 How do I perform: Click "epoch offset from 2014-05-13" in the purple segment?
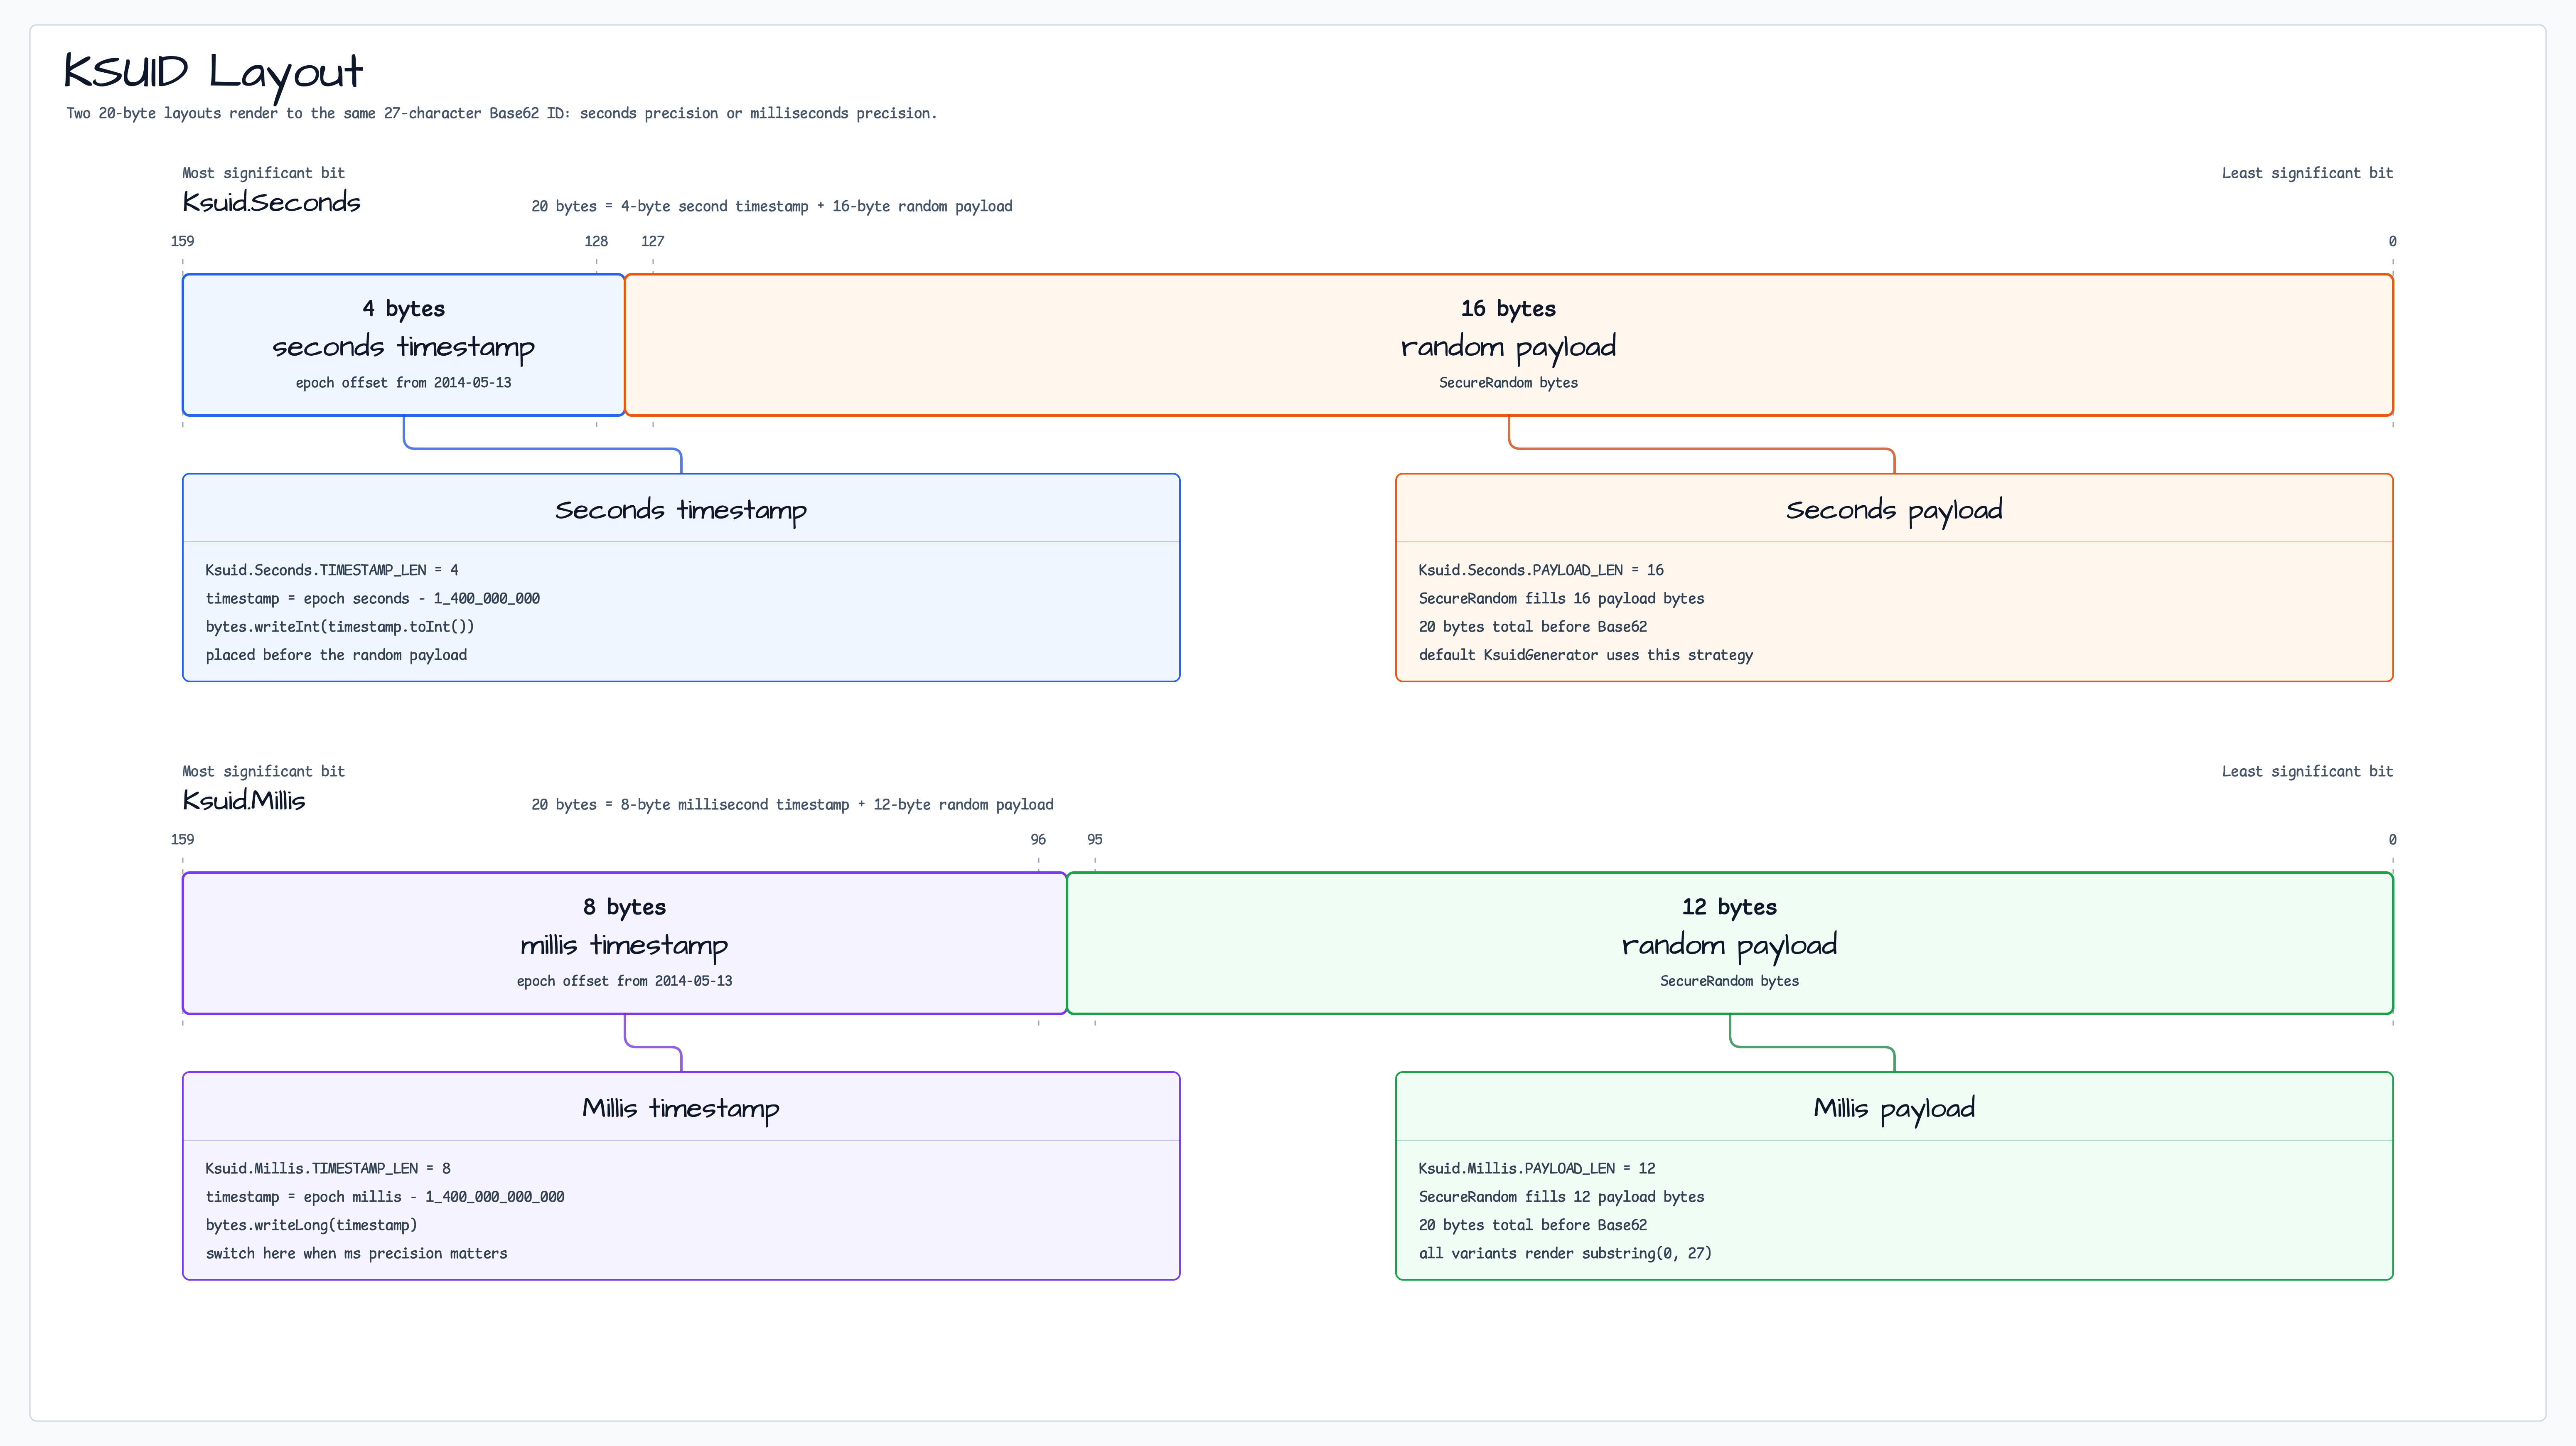pos(625,981)
